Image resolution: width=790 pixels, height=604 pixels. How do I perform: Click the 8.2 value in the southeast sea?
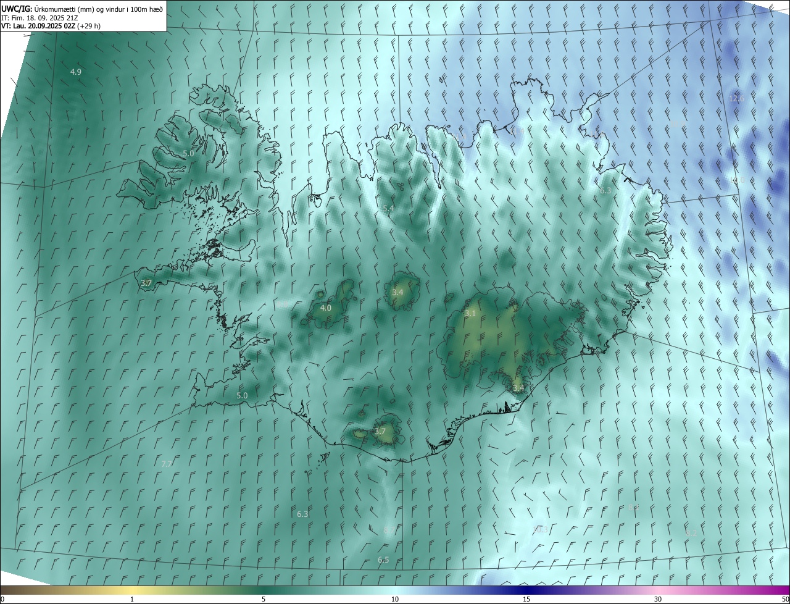click(x=692, y=533)
